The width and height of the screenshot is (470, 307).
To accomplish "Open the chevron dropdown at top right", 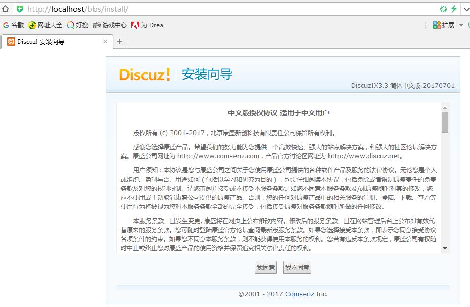I will 466,9.
